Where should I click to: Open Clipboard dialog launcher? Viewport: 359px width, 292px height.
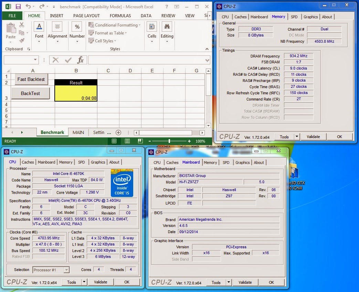[x=29, y=49]
